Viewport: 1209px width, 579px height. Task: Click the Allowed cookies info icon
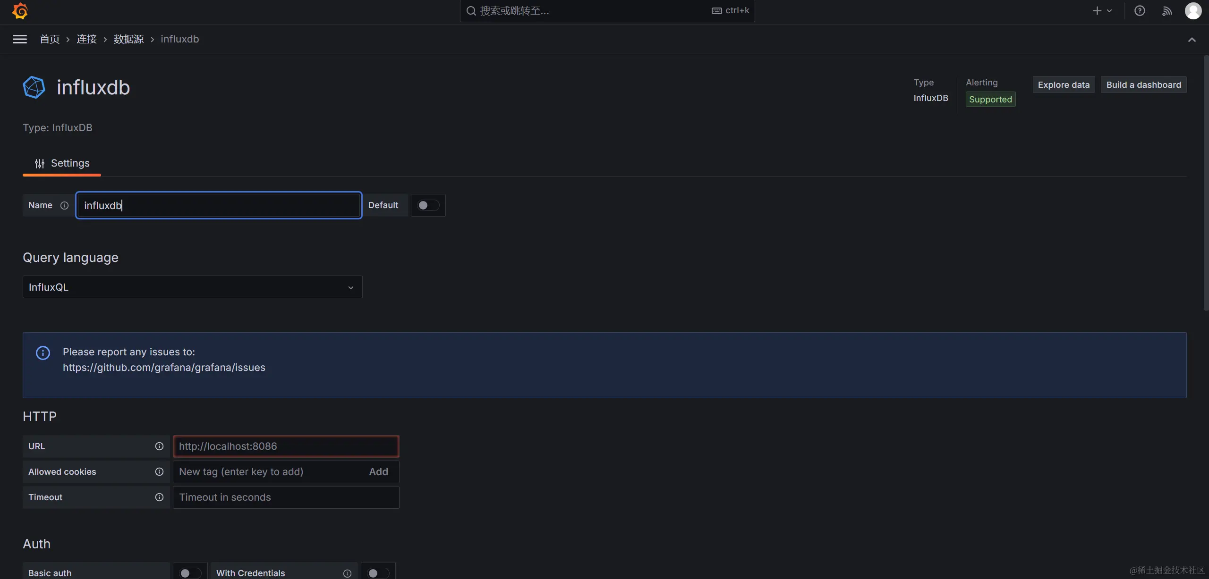point(159,472)
